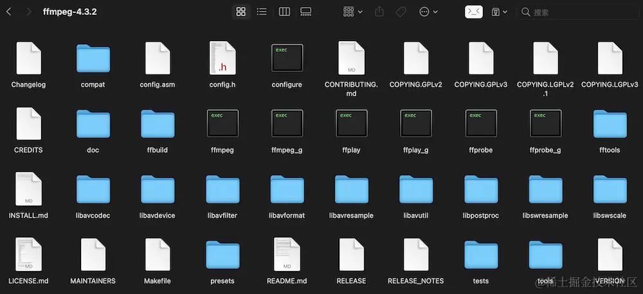Open the libavformat folder
Screen dimensions: 643x294
pos(287,189)
